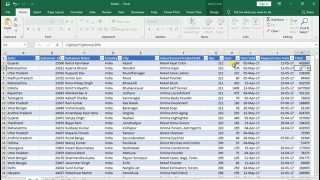Collapse the ribbon arrow
Viewport: 320px width, 180px height.
(x=316, y=37)
